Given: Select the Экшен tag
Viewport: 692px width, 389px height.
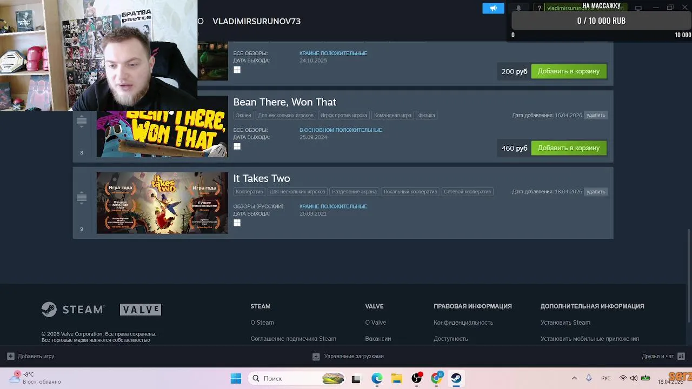Looking at the screenshot, I should click(243, 115).
